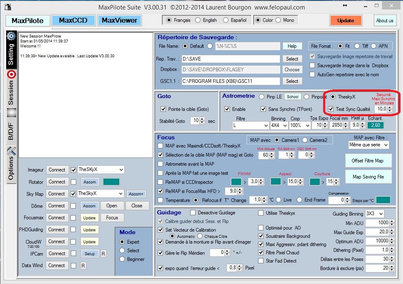Adjust the Tps Expo spinner arrows
The image size is (403, 284).
pos(325,125)
